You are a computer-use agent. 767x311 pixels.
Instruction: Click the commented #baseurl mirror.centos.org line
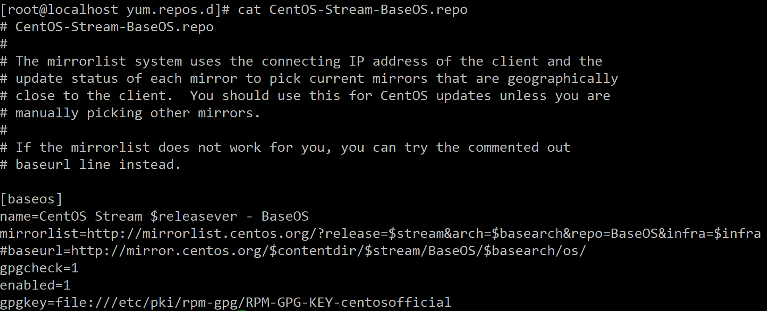pyautogui.click(x=293, y=251)
